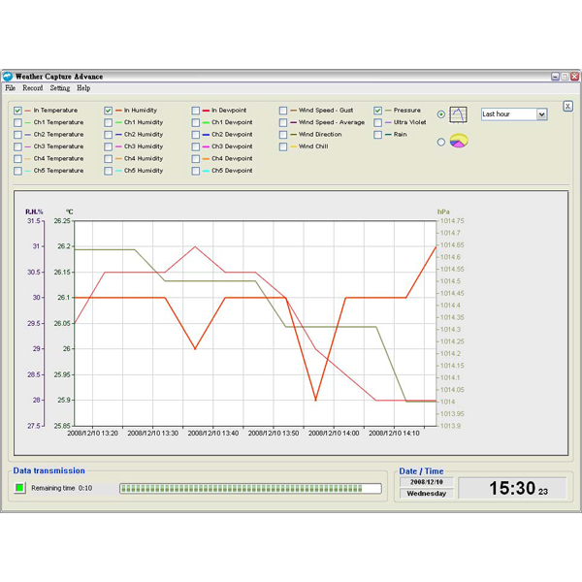Enable Ch1 Temperature checkbox
The image size is (582, 582).
pos(17,122)
